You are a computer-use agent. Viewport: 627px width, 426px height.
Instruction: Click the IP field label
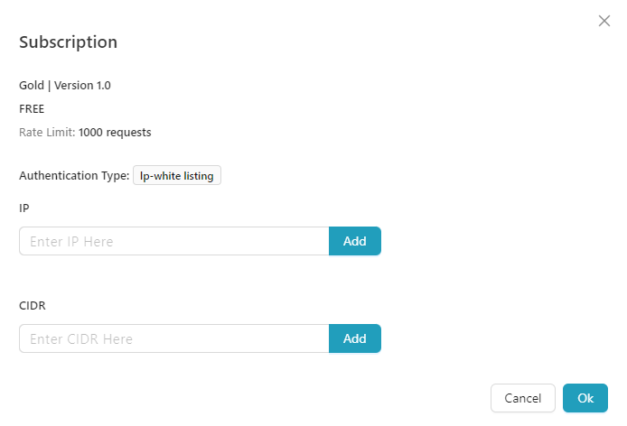point(24,208)
